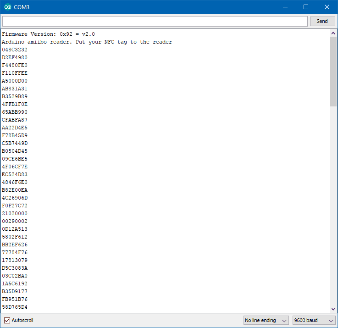
Task: Minimize the COM3 window
Action: pyautogui.click(x=285, y=7)
